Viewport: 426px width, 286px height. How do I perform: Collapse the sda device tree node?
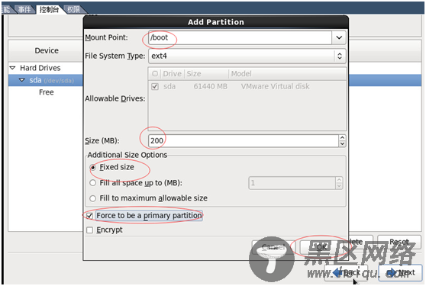tap(22, 80)
